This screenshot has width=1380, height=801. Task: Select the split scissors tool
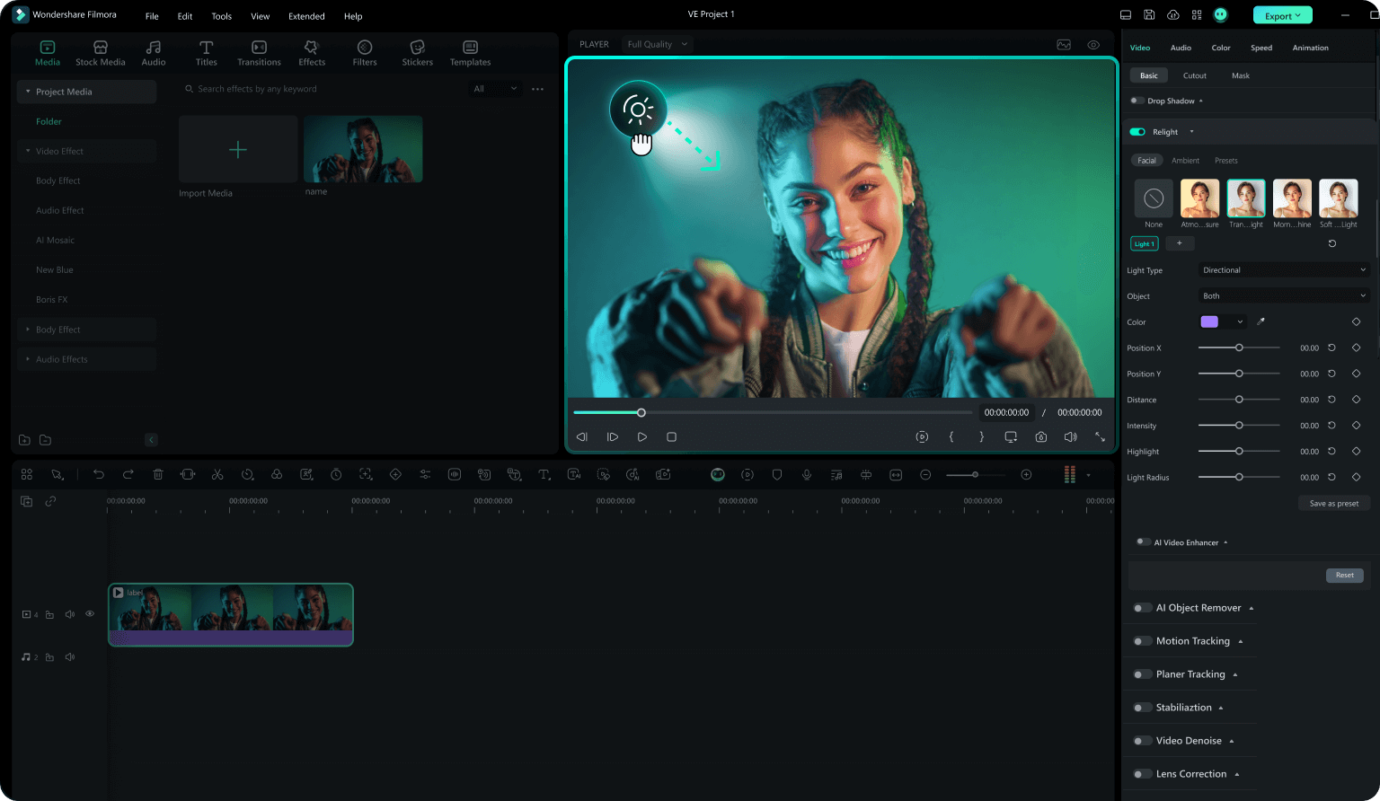click(x=217, y=474)
